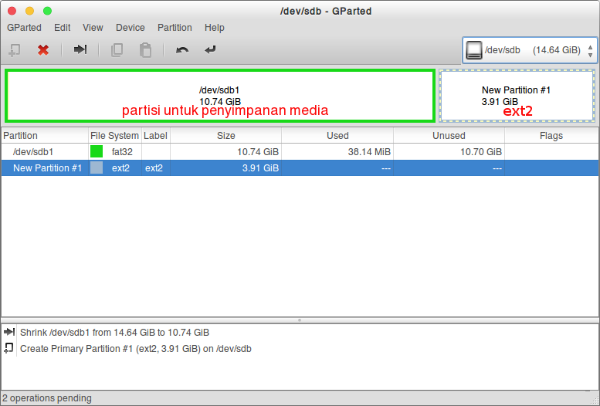Click the resize icon beside Shrink operation
The width and height of the screenshot is (600, 406).
click(9, 332)
